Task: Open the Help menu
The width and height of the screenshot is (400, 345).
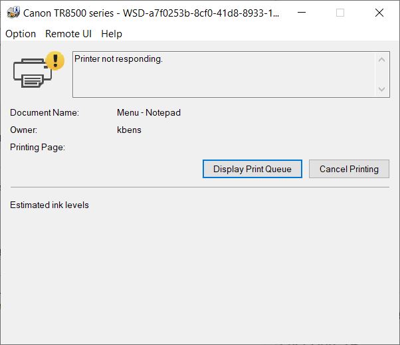Action: coord(112,33)
